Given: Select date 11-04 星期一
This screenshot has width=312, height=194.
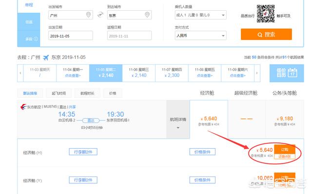Looking at the screenshot, I should (x=73, y=73).
